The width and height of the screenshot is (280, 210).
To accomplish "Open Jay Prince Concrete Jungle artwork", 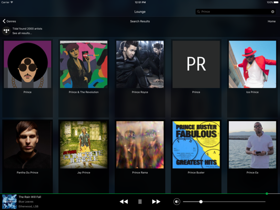I will point(84,145).
